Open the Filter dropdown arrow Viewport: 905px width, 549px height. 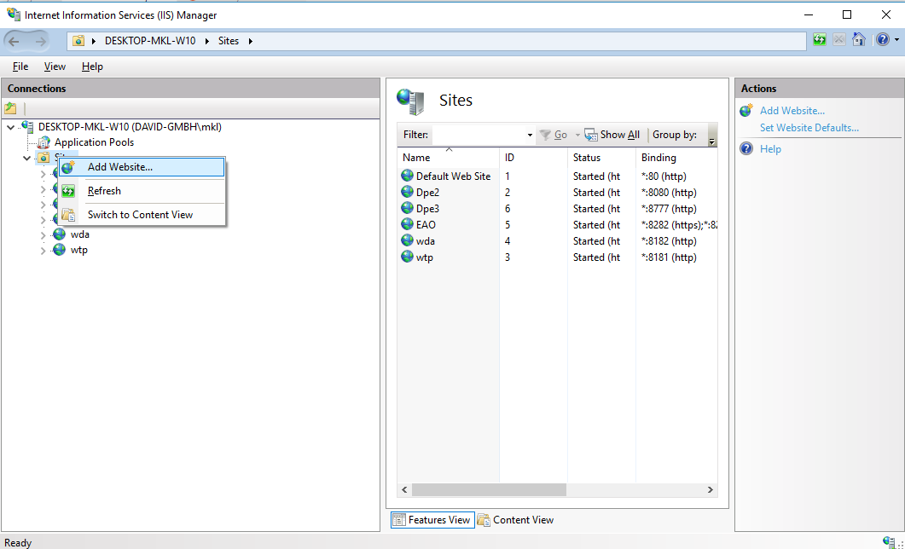pyautogui.click(x=530, y=135)
